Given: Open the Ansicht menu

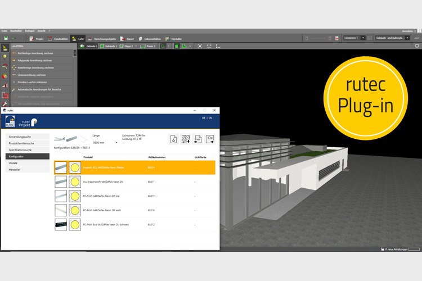Looking at the screenshot, I should 42,31.
